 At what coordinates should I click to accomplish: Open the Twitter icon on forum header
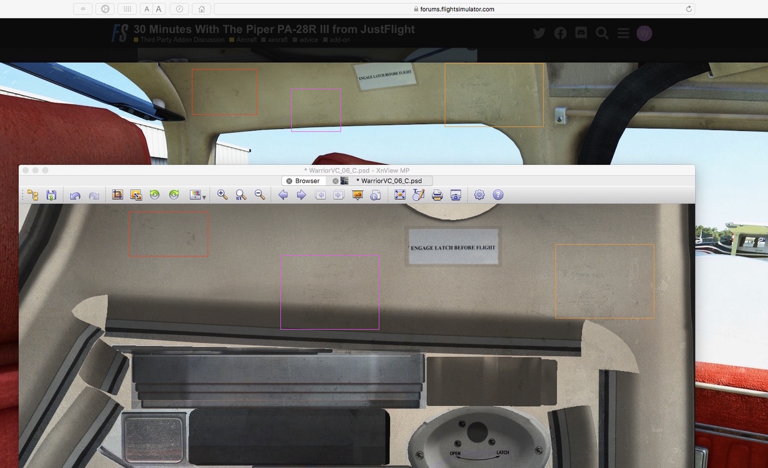(x=539, y=33)
